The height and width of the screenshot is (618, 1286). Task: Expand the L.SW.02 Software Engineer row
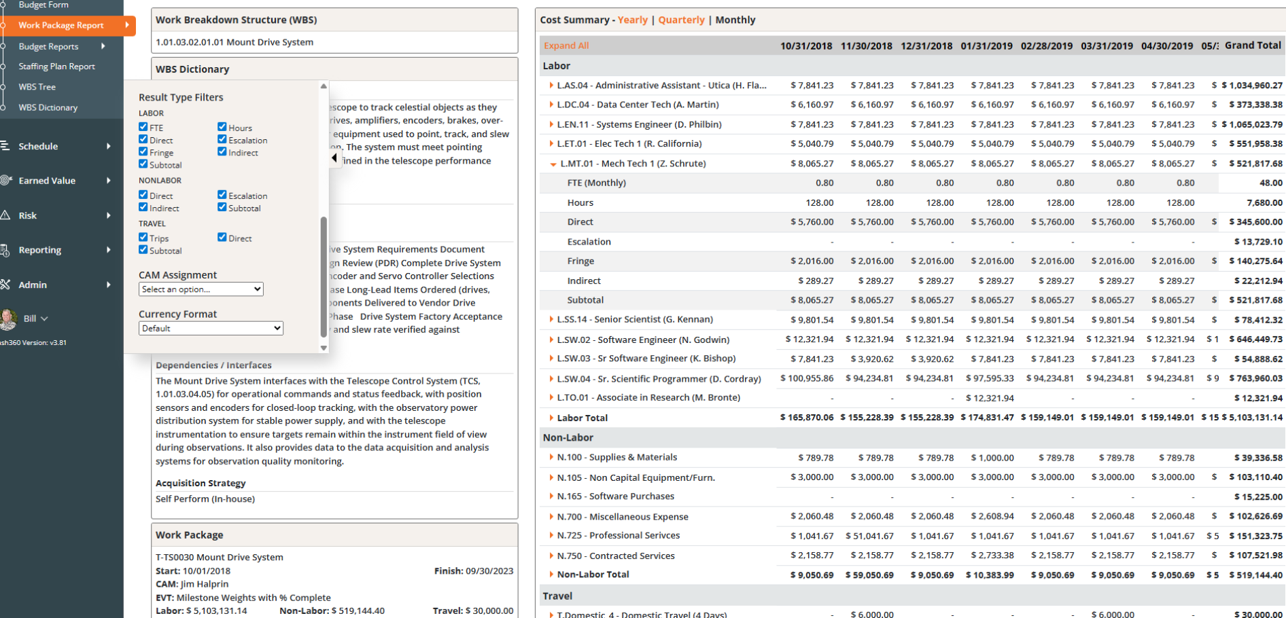(551, 340)
